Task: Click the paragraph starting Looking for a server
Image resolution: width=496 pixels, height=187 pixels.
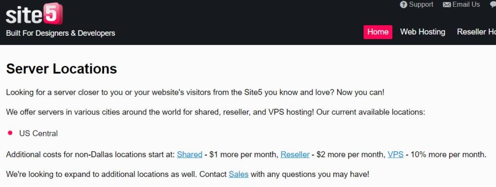Action: pos(195,93)
